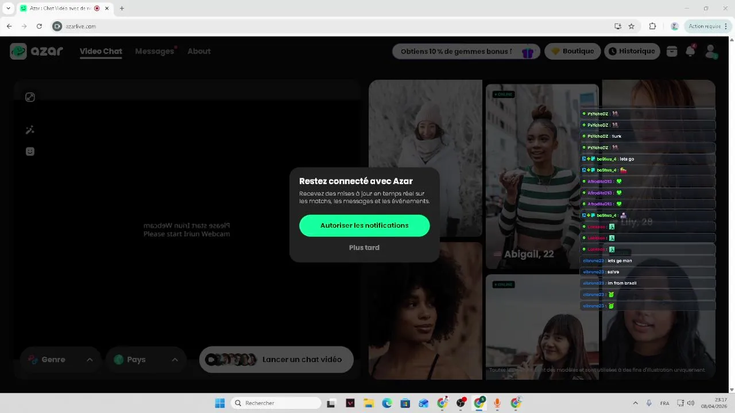
Task: Click the Windows taskbar search box
Action: (x=276, y=403)
